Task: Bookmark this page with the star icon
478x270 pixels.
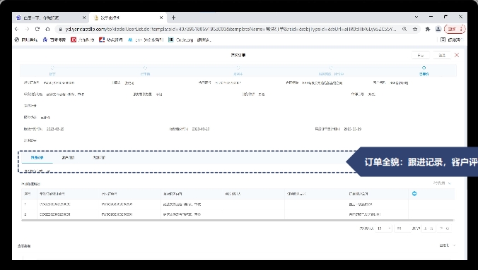Action: coord(415,29)
